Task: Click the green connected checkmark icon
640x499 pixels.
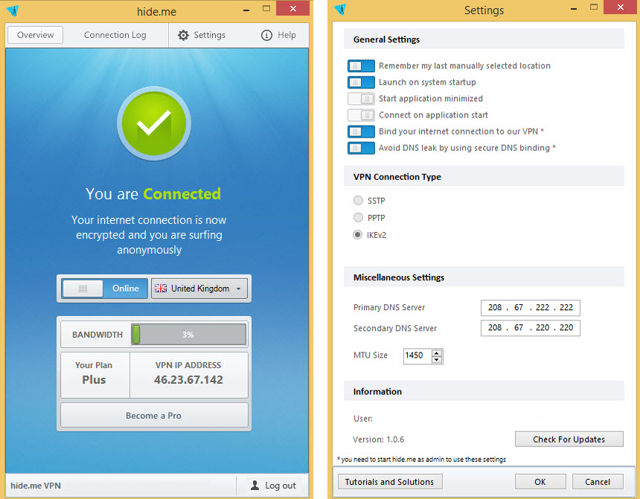Action: pos(154,123)
